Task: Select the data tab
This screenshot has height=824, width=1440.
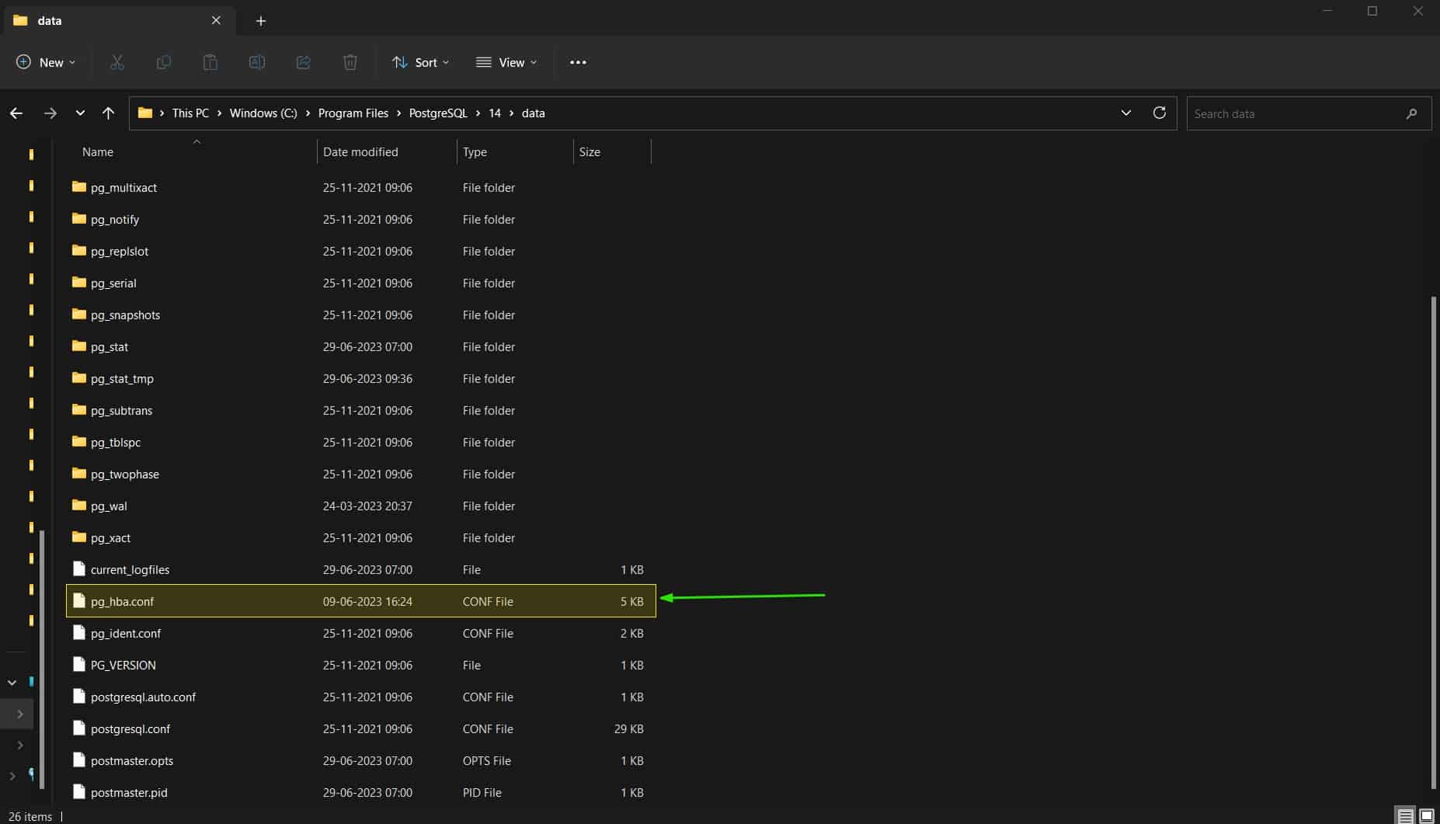Action: pos(109,20)
